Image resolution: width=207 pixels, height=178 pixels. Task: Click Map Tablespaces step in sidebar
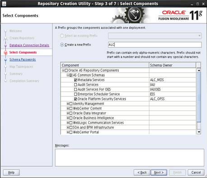click(21, 67)
